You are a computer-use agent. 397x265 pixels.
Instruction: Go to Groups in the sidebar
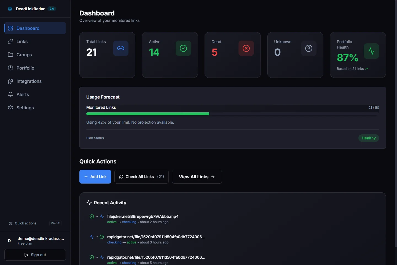click(24, 55)
